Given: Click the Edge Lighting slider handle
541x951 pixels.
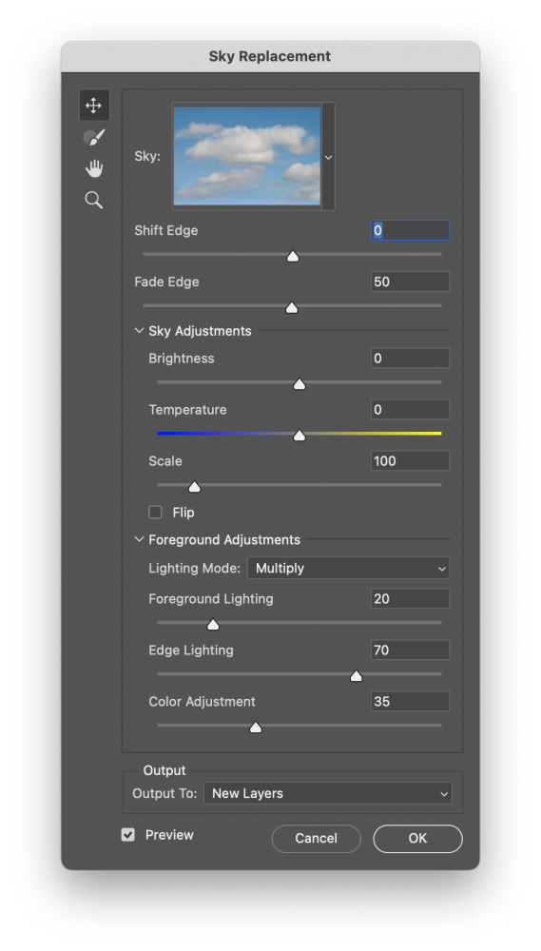Looking at the screenshot, I should [356, 675].
